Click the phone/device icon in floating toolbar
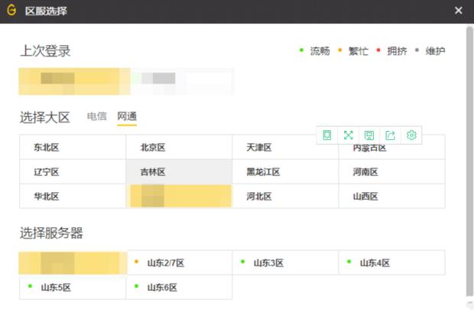 [x=327, y=135]
